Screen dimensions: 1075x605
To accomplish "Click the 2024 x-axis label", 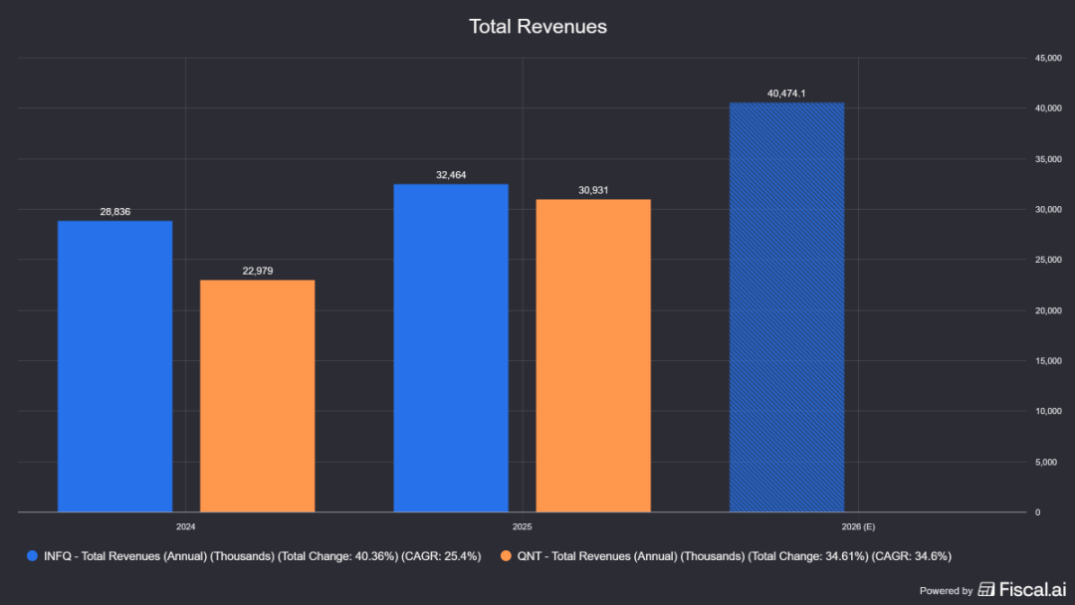I will 186,527.
